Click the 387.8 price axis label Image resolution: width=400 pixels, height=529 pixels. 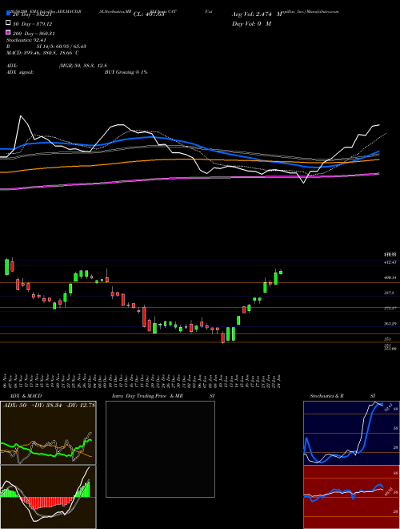point(390,293)
